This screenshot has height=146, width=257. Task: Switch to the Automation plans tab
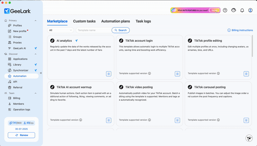(116, 21)
